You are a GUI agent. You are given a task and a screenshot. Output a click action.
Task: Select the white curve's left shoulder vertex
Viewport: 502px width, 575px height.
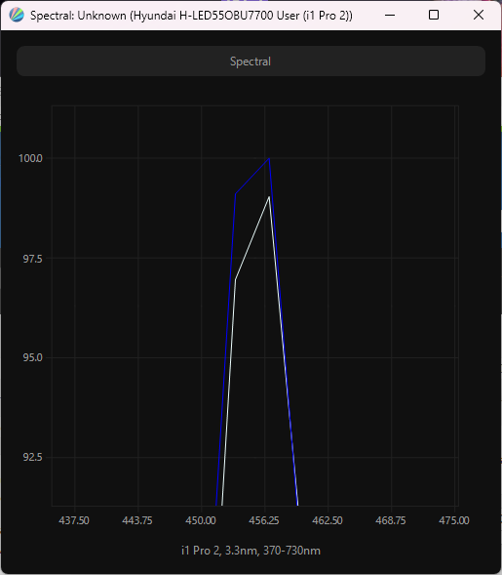point(236,279)
